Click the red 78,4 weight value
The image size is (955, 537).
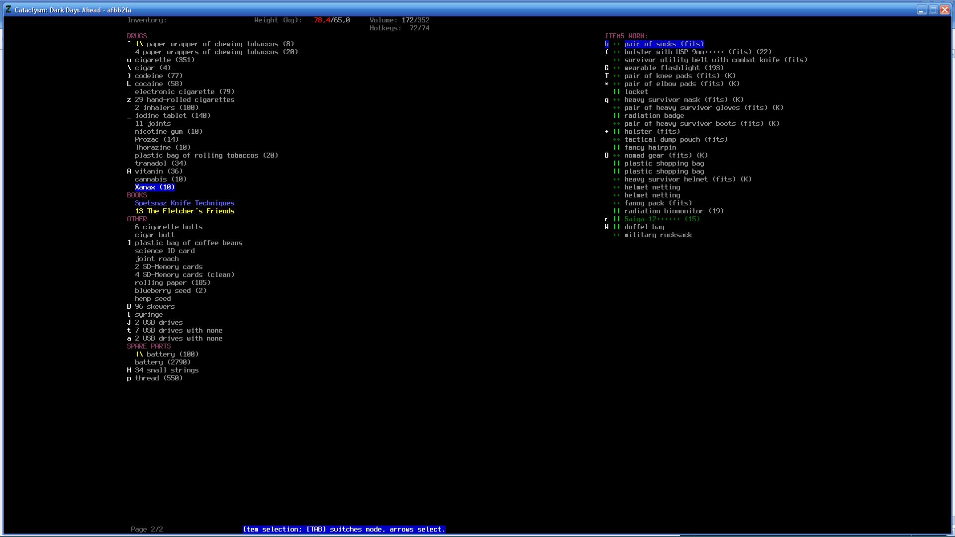[x=322, y=20]
